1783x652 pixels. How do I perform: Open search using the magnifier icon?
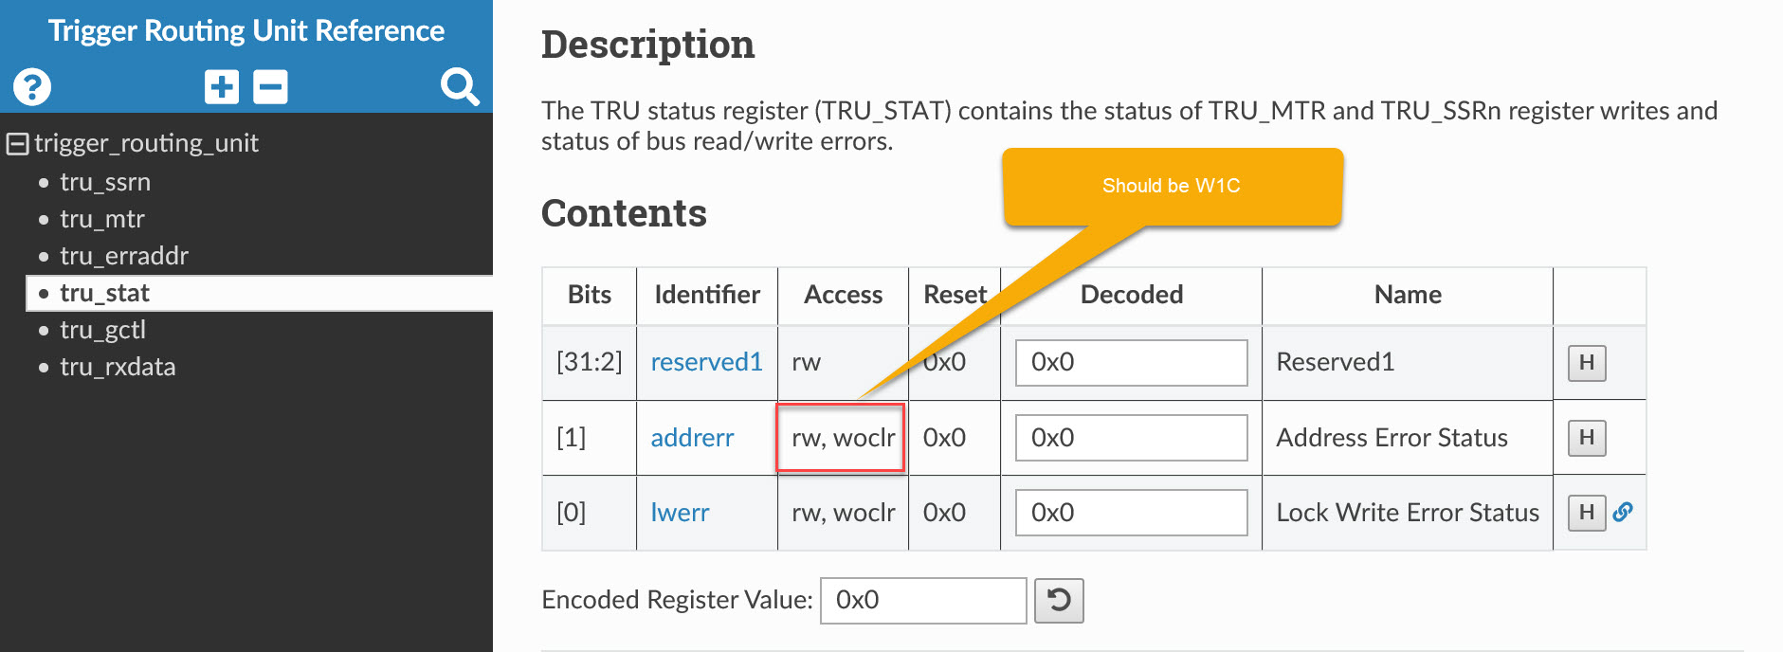pos(459,86)
